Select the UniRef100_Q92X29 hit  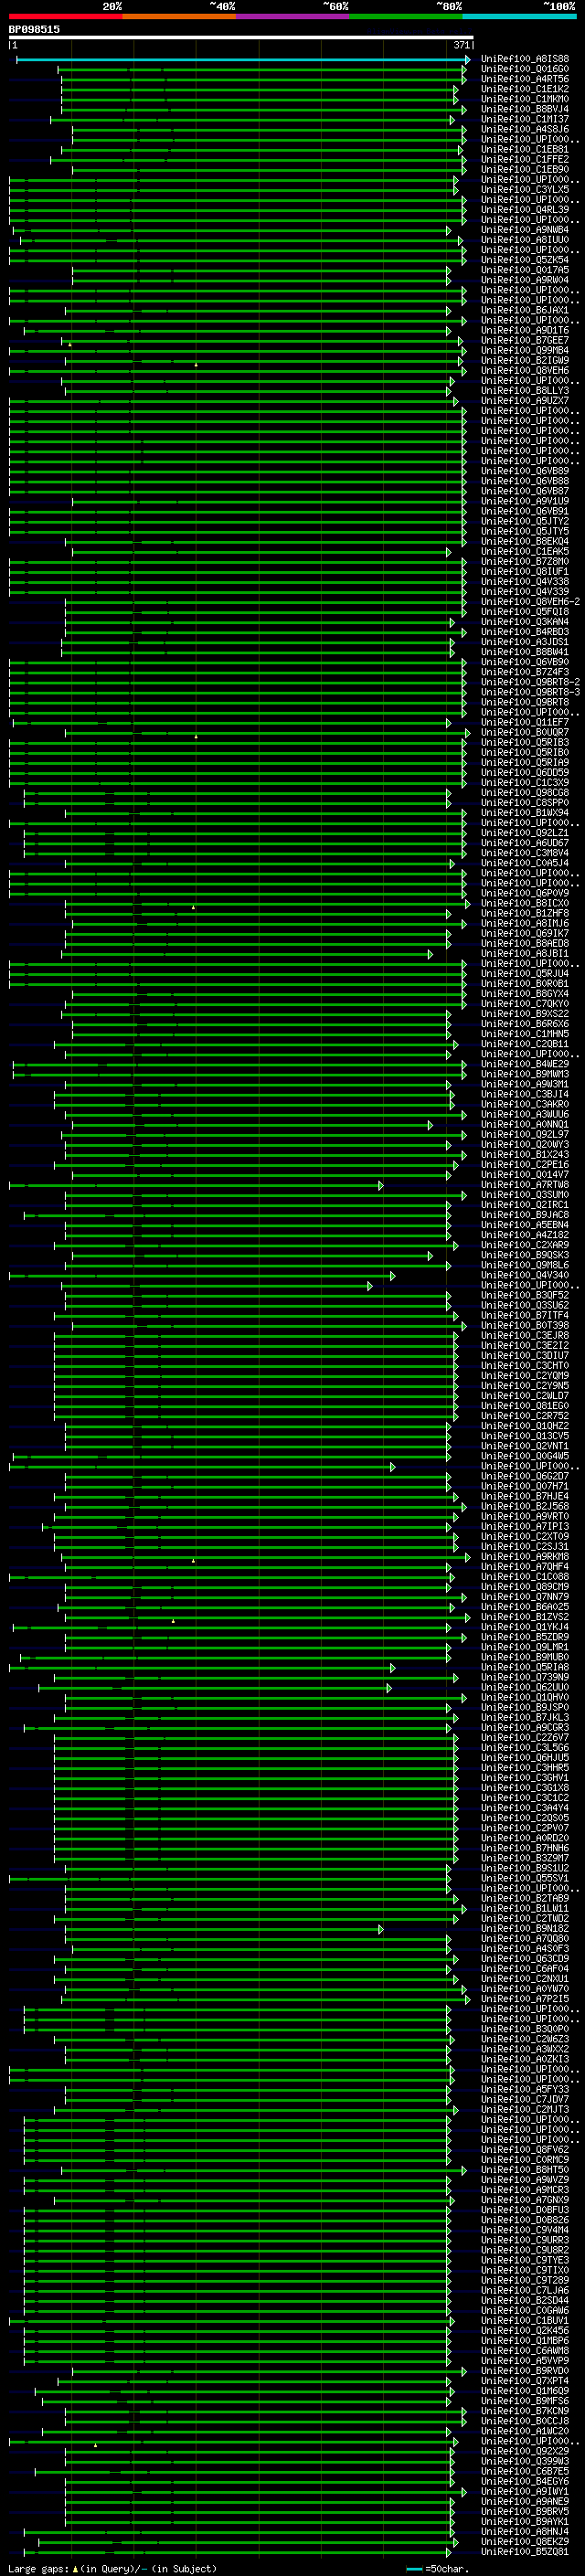525,2451
